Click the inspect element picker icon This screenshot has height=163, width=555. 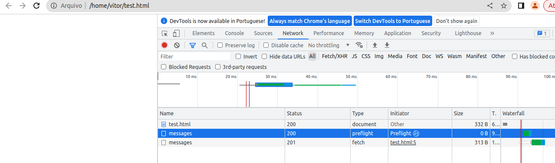[x=165, y=33]
